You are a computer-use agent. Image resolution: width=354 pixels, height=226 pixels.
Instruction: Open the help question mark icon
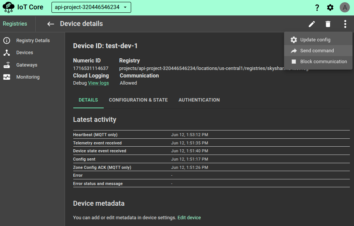tap(317, 8)
